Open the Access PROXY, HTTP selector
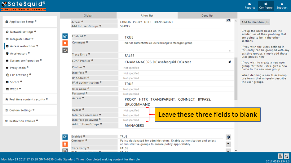This screenshot has width=291, height=163. [x=176, y=102]
